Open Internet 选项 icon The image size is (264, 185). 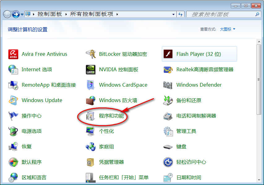13,70
